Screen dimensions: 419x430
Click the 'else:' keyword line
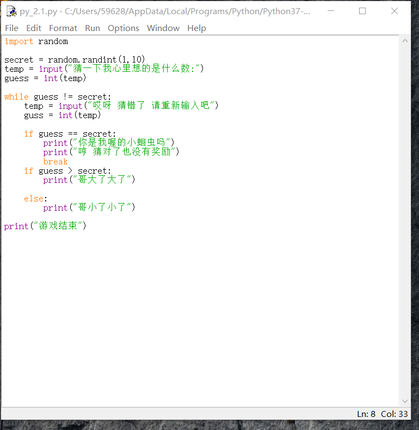click(x=35, y=199)
